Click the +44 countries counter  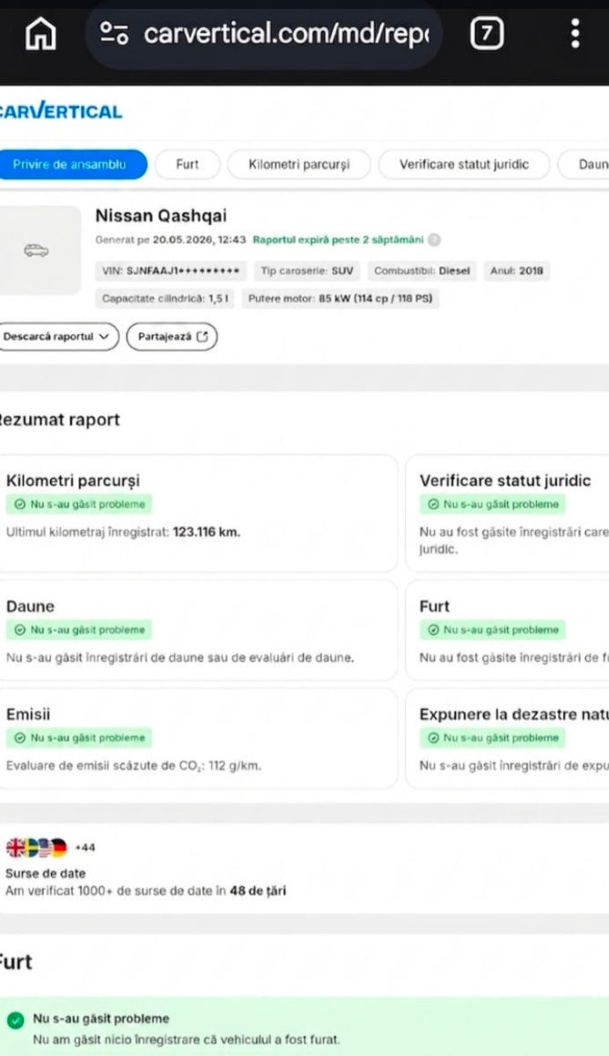point(84,847)
